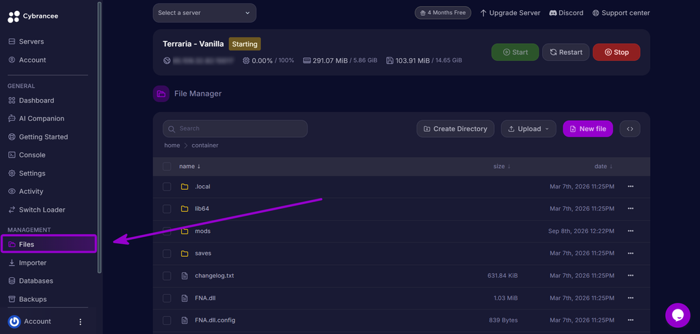
Task: Expand the Select a server dropdown
Action: 204,13
